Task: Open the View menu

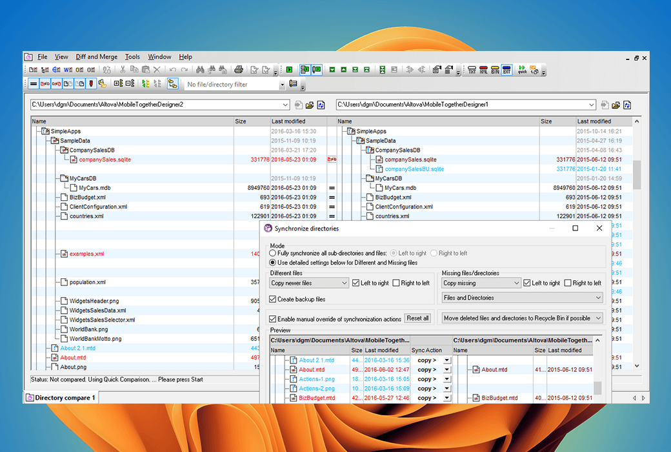Action: [x=61, y=57]
